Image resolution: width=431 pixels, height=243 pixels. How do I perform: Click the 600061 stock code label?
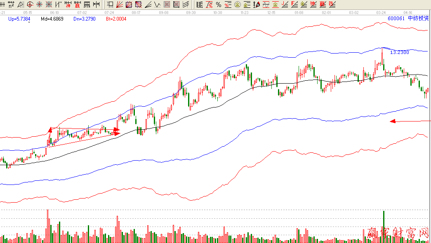tap(396, 19)
